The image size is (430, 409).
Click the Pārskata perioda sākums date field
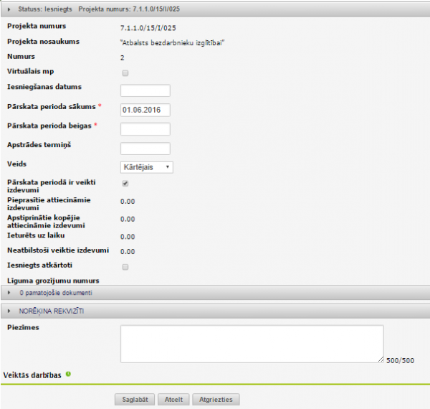pyautogui.click(x=145, y=110)
